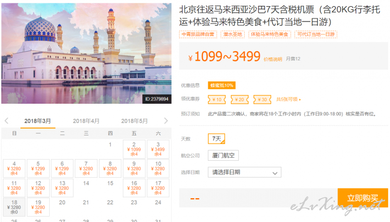Select the March 10 date cell
The image size is (390, 222).
point(158,168)
